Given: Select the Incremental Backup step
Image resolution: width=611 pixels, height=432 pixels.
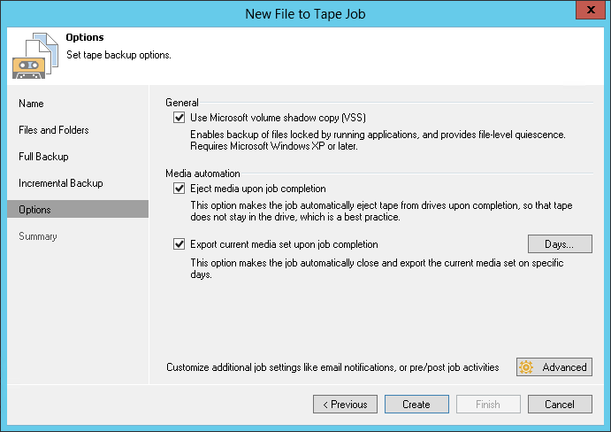Looking at the screenshot, I should click(x=61, y=183).
